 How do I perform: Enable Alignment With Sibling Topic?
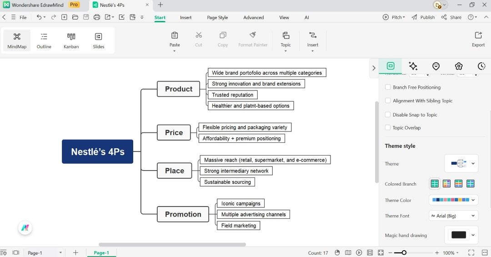coord(388,101)
